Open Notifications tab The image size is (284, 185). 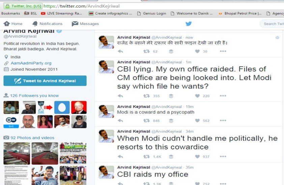pos(47,24)
